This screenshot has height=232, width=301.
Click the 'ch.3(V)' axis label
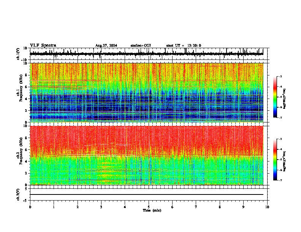click(19, 194)
